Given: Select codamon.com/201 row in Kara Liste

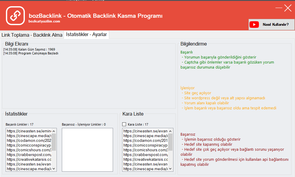Looking at the screenshot, I should point(146,140).
